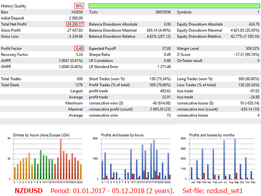Viewport: 261px width, 196px height.
Task: Click the Recovery Factor value 5.24
Action: pos(80,55)
